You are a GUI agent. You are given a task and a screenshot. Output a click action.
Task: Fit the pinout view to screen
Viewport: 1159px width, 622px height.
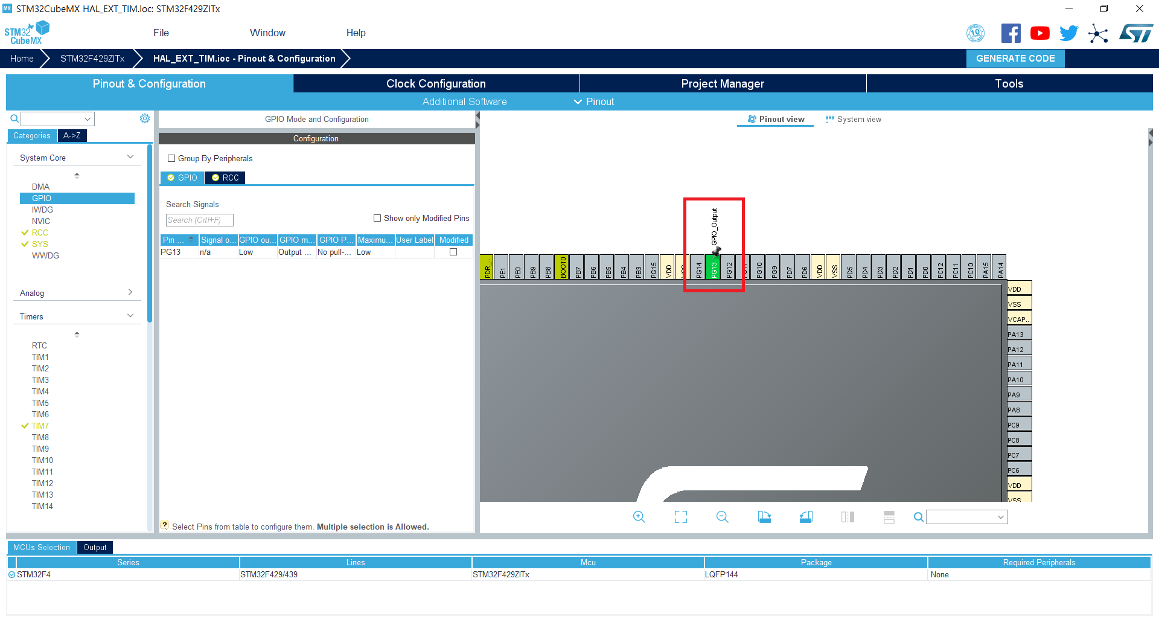point(681,517)
